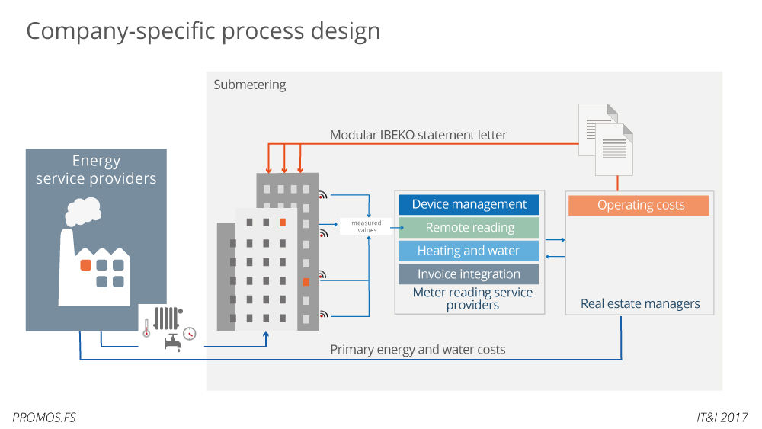Screen dimensions: 762x429
Task: Select the Modular IBEKO statement letter text
Action: (x=418, y=135)
